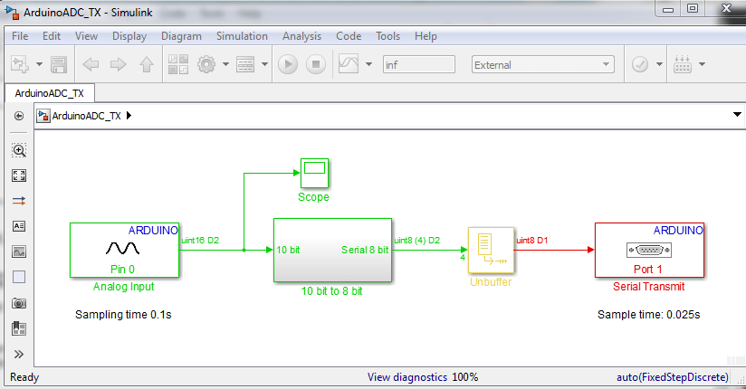The height and width of the screenshot is (389, 746).
Task: Go forward with the Forward arrow icon
Action: coord(118,64)
